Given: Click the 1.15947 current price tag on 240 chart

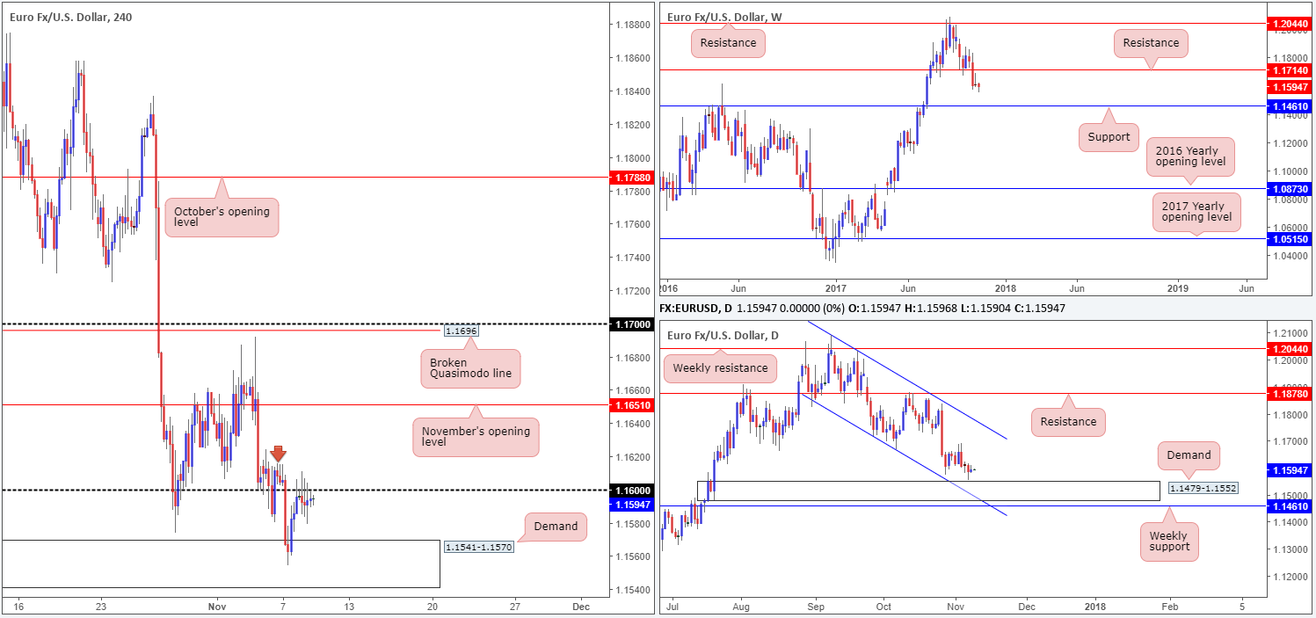Looking at the screenshot, I should (630, 504).
